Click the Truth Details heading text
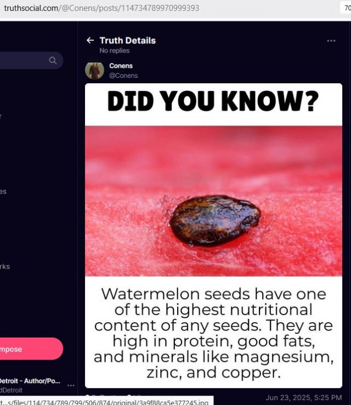This screenshot has height=405, width=351. 128,41
